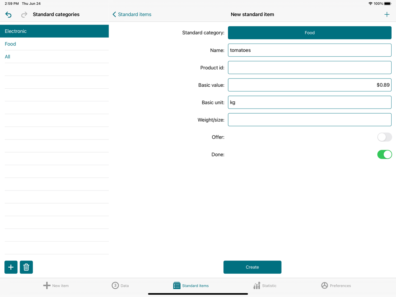Tap the undo arrow icon

8,15
